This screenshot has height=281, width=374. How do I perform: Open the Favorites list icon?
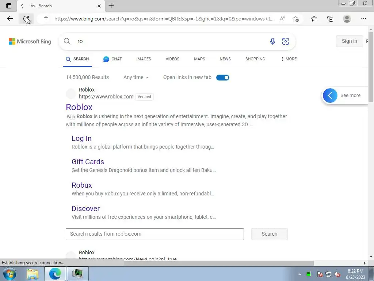(x=314, y=19)
